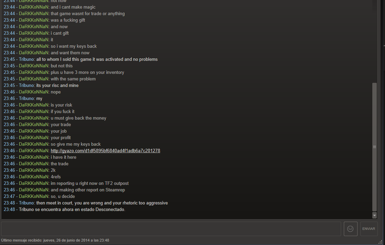Viewport: 385px width, 245px height.
Task: Click the 23:48 timestamp on Tribuno's last message
Action: pos(9,203)
